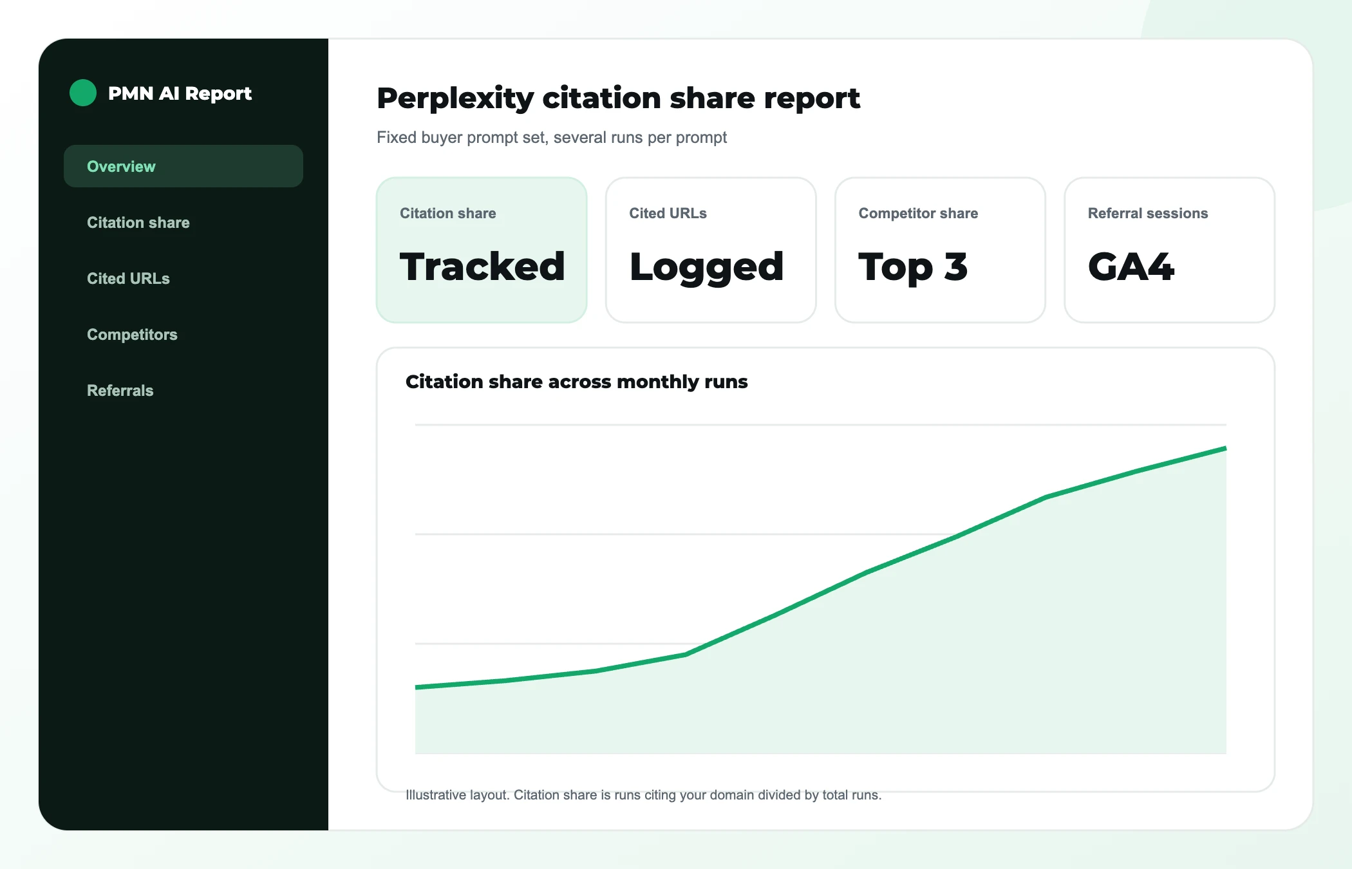Select Competitors in the sidebar

pyautogui.click(x=132, y=334)
